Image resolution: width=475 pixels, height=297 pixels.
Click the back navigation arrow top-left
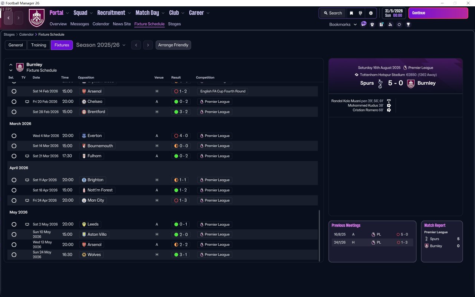point(9,18)
